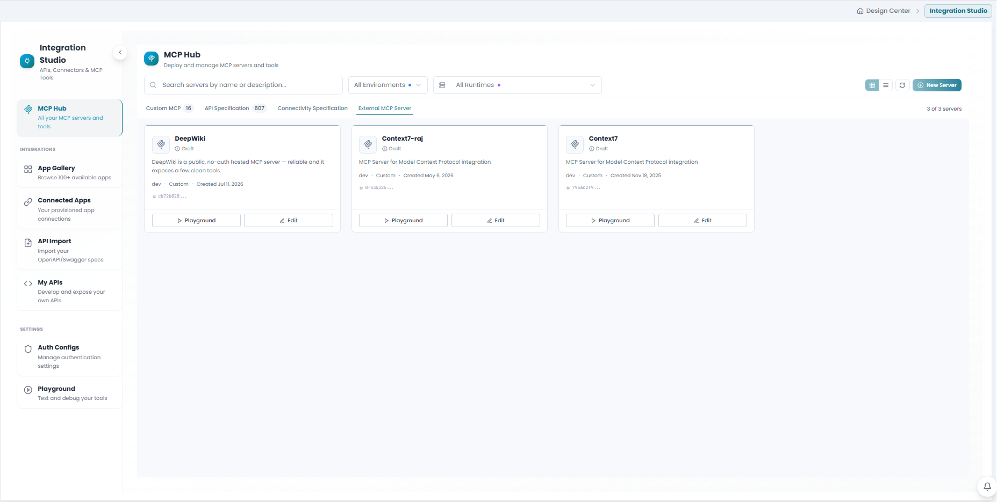Click the DeepWiki server card icon
This screenshot has height=502, width=997.
161,144
